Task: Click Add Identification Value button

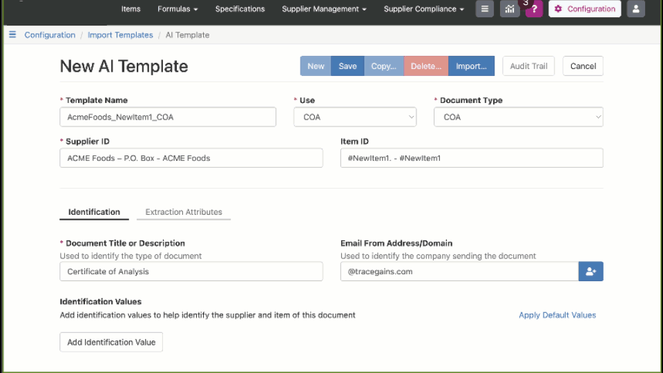Action: click(x=111, y=342)
